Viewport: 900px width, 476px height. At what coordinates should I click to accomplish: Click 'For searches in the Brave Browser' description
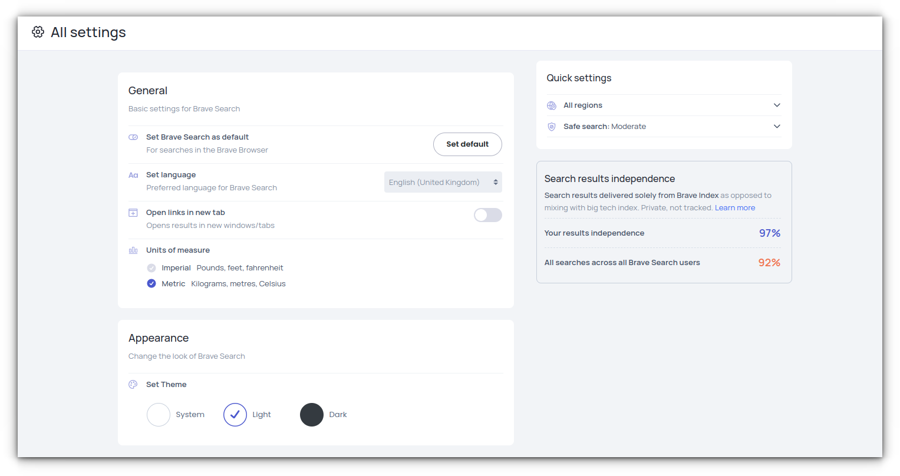pos(207,150)
